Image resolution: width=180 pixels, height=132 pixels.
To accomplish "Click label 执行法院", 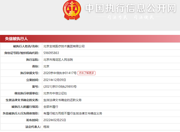I will pyautogui.click(x=33, y=60).
